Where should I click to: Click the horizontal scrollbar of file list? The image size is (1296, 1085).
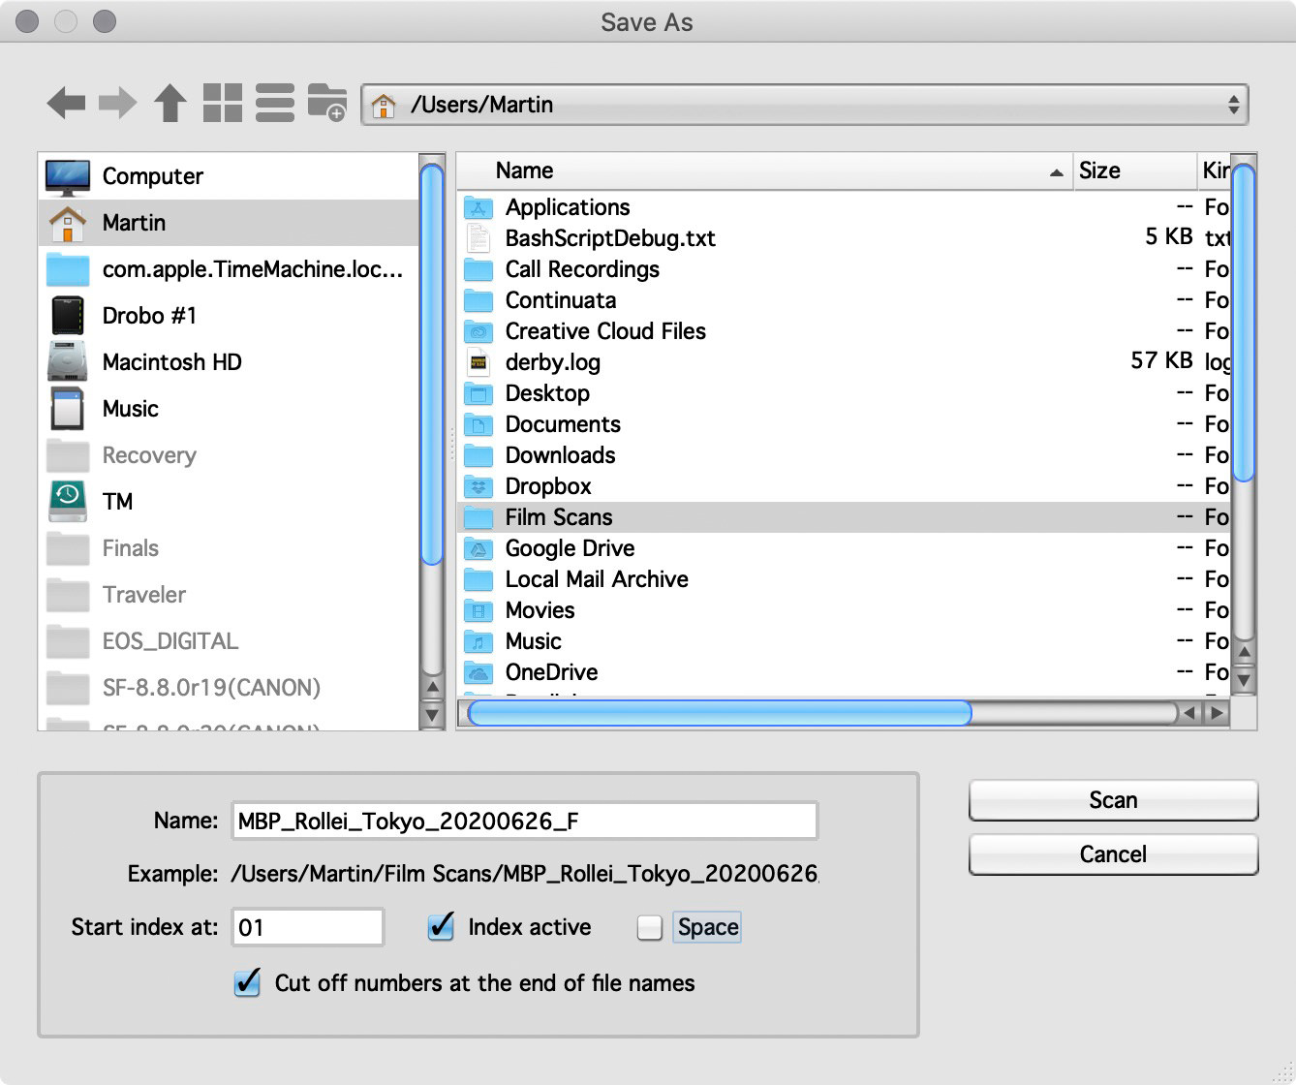pos(719,714)
